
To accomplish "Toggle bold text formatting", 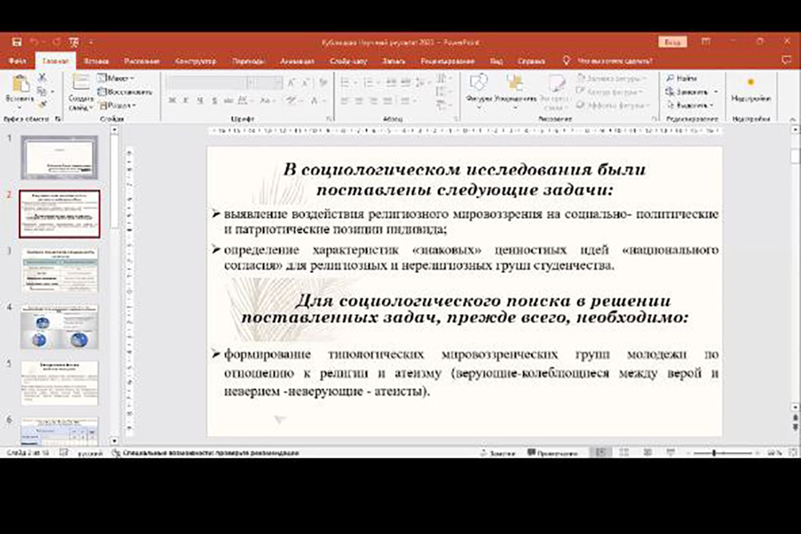I will click(171, 101).
